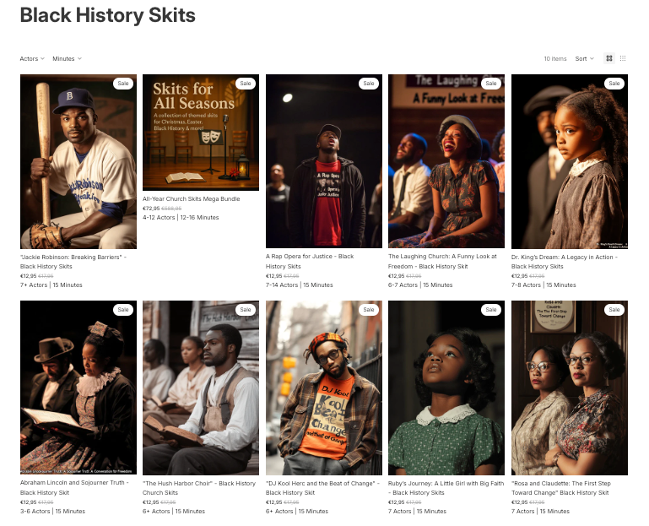Viewport: 649px width, 526px height.
Task: Select the Abraham Lincoln and Sojourner Truth image
Action: pos(78,388)
